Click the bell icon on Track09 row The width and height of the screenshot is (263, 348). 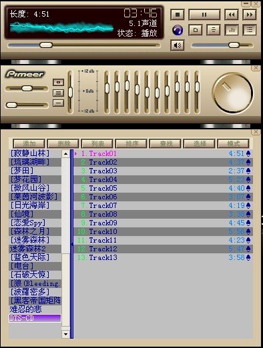click(248, 223)
